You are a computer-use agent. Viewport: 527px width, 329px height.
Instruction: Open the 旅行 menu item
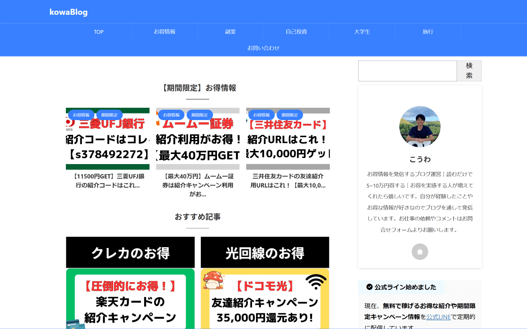coord(428,32)
